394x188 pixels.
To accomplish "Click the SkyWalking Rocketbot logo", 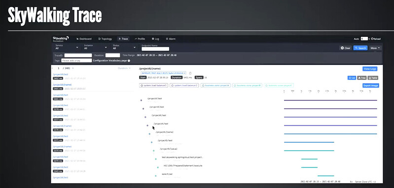I will [x=61, y=39].
